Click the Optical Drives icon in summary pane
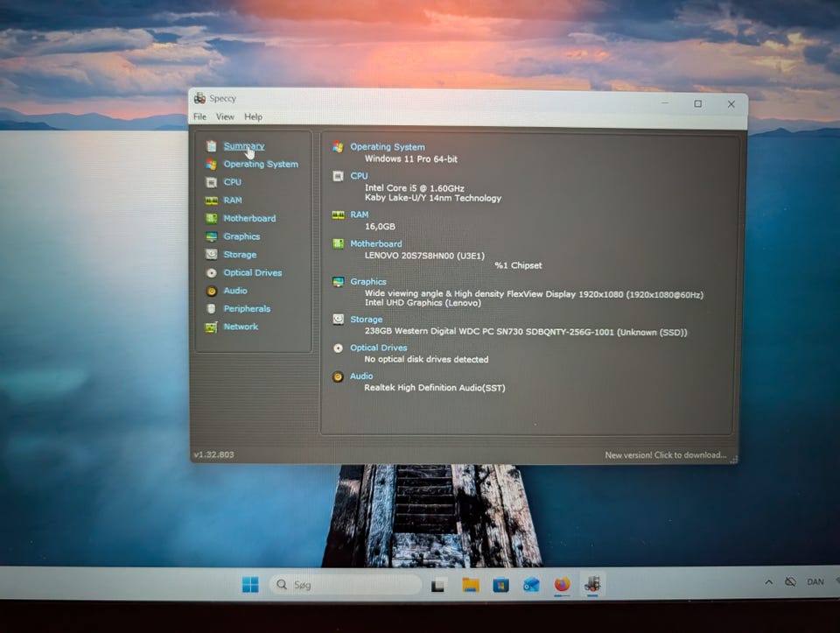840x633 pixels. [x=338, y=348]
